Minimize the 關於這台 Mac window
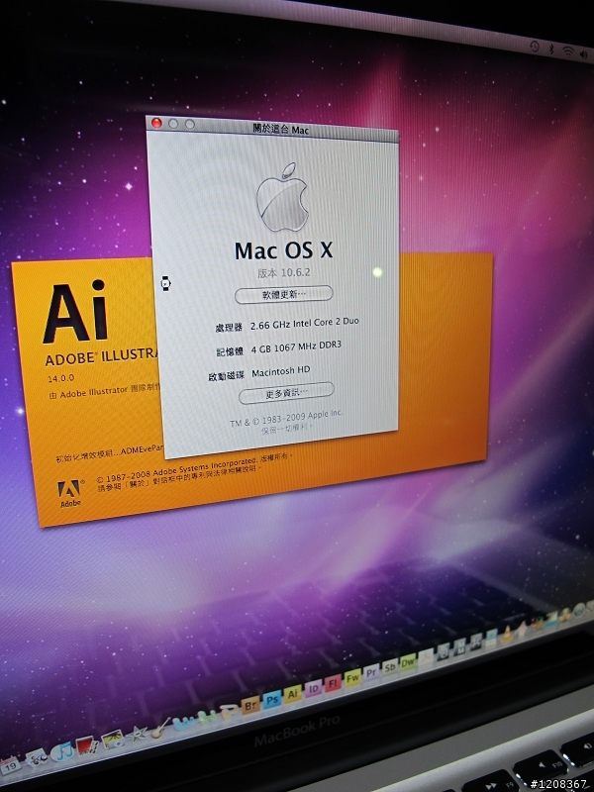This screenshot has height=792, width=594. [x=173, y=123]
